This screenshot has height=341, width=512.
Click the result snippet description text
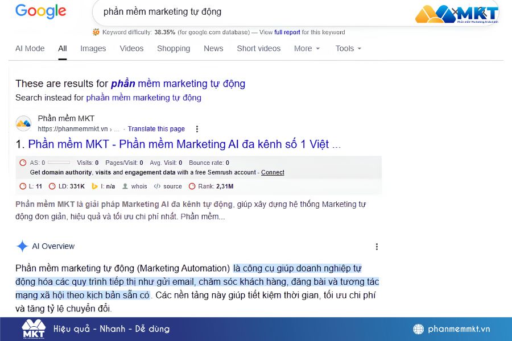191,210
